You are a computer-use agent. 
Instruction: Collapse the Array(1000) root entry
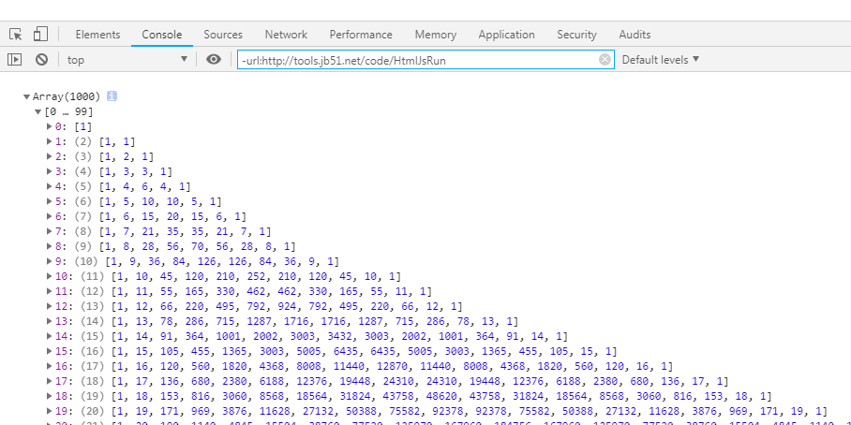tap(26, 97)
